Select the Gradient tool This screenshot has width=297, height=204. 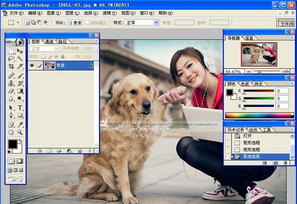[20, 91]
